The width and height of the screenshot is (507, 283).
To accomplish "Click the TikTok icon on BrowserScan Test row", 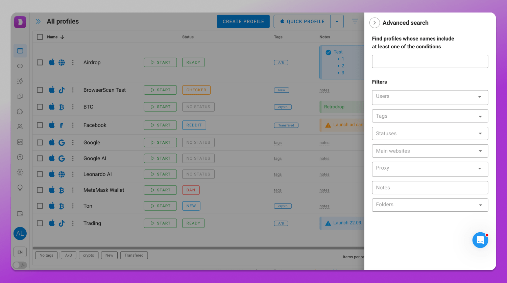I will [x=62, y=90].
